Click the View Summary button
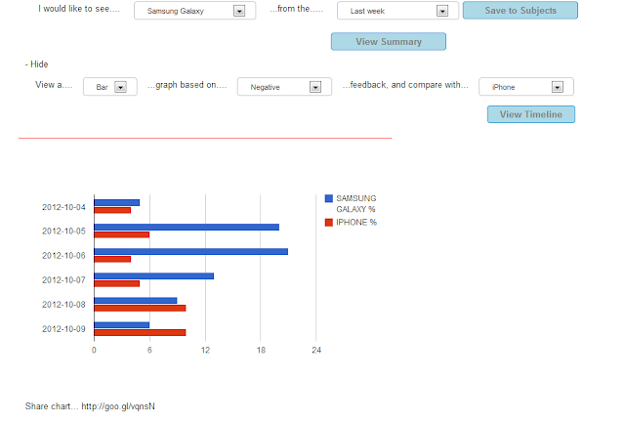The height and width of the screenshot is (421, 625). tap(389, 41)
